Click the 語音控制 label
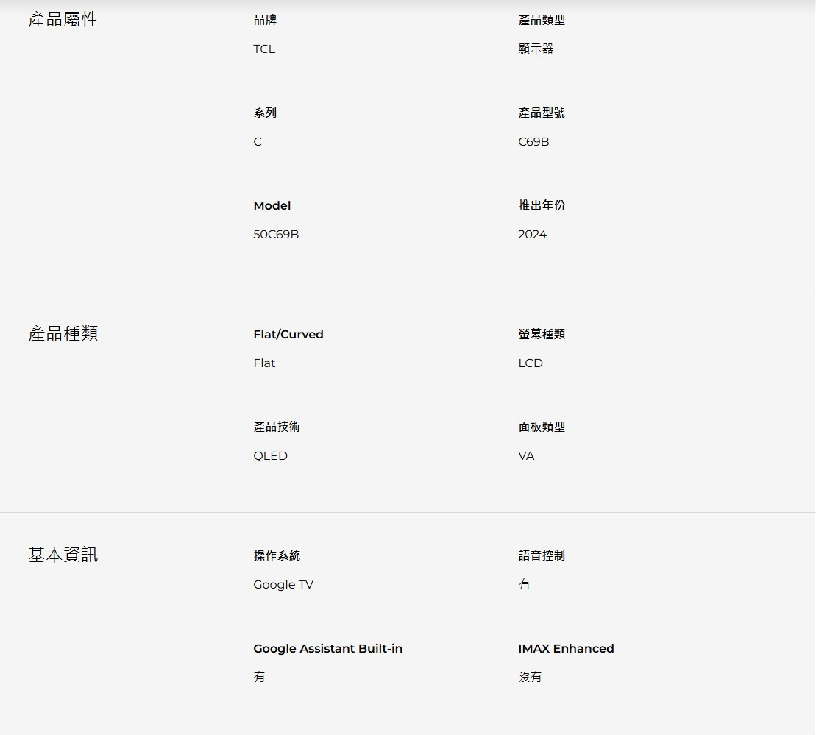 click(x=542, y=556)
